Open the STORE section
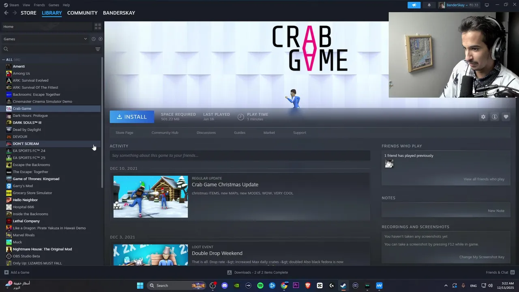 coord(28,13)
